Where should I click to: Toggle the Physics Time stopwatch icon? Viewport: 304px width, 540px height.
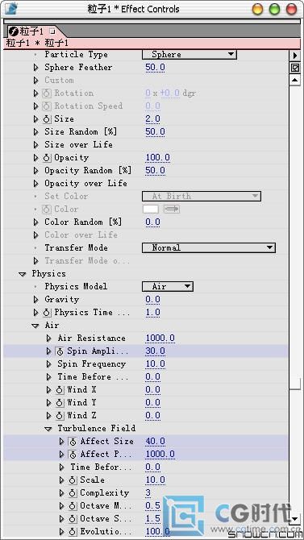pos(47,313)
